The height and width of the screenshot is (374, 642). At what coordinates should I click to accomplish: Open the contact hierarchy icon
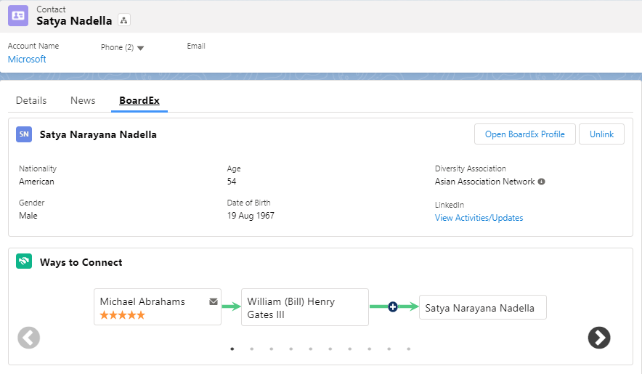[x=123, y=20]
